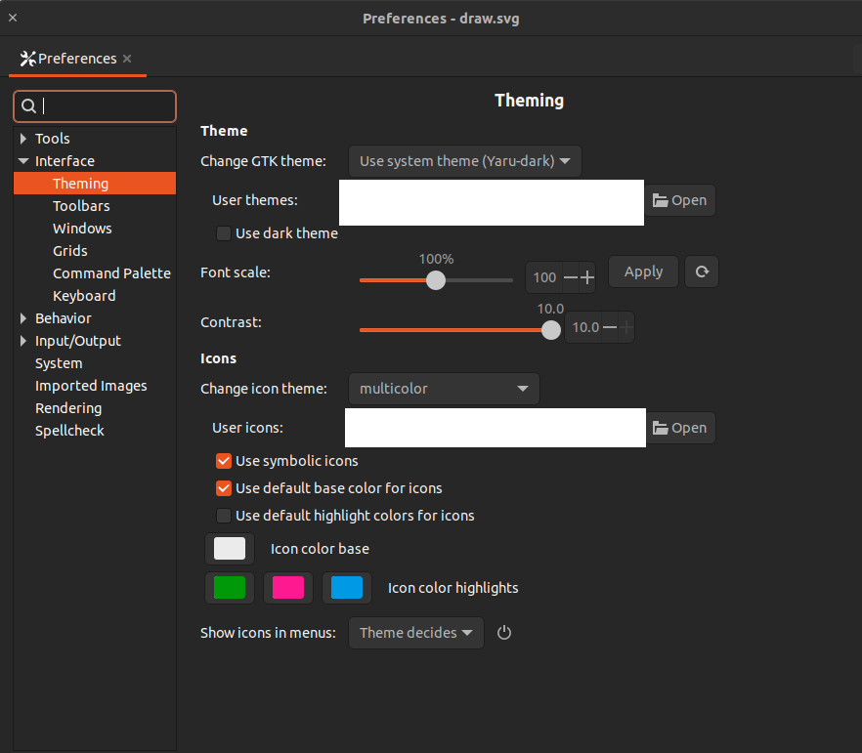Open the green highlight color swatch
Viewport: 862px width, 753px height.
click(x=230, y=588)
